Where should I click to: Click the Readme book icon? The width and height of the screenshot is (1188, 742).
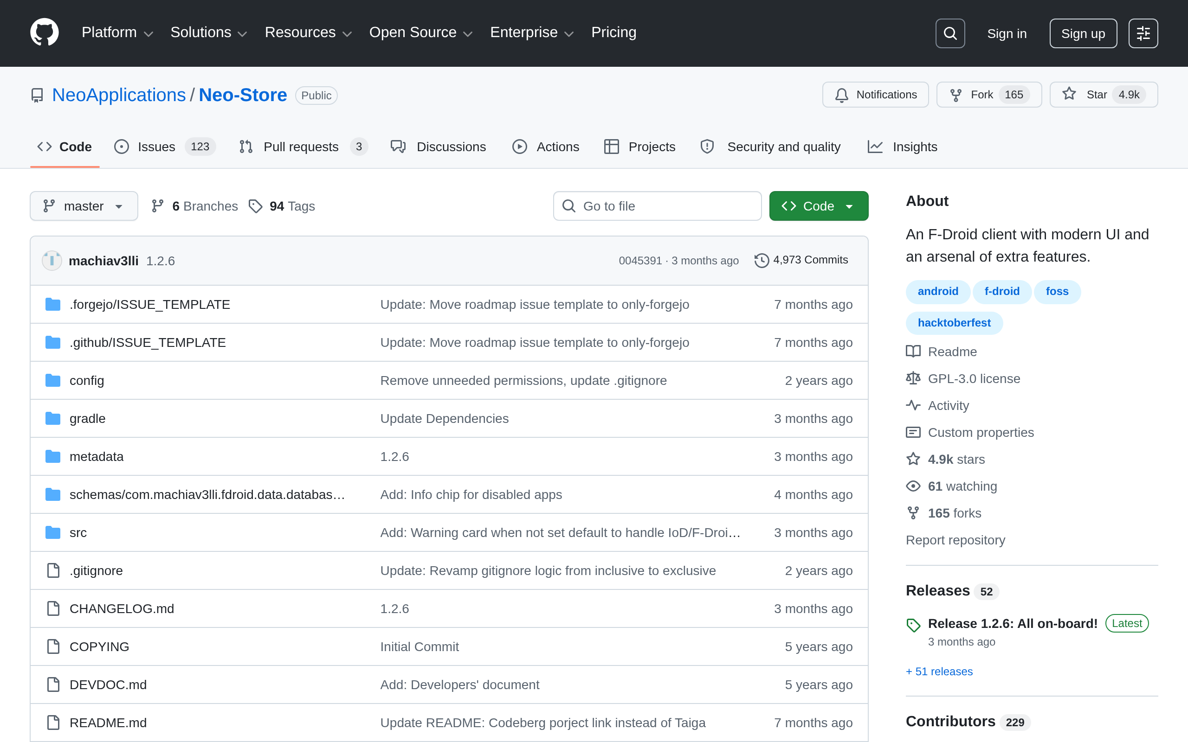pos(913,352)
